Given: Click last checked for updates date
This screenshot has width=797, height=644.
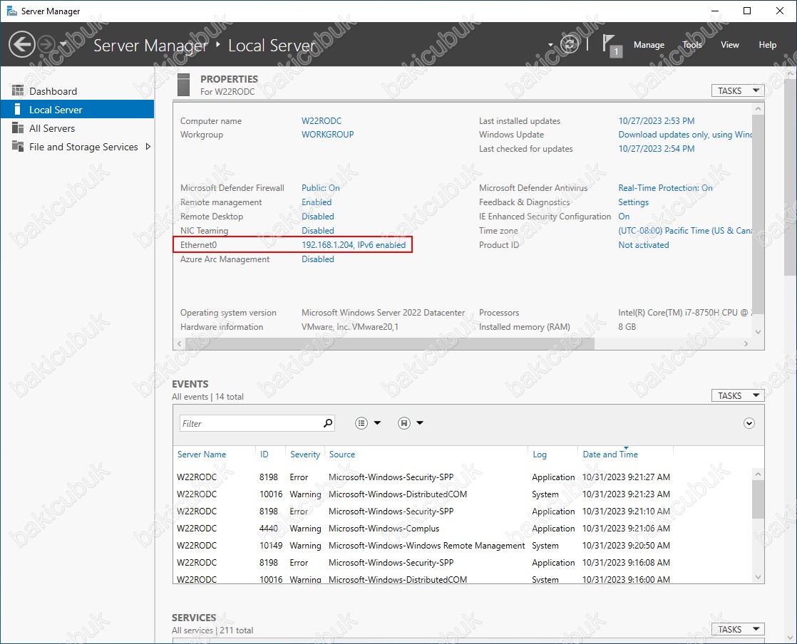Looking at the screenshot, I should point(656,149).
